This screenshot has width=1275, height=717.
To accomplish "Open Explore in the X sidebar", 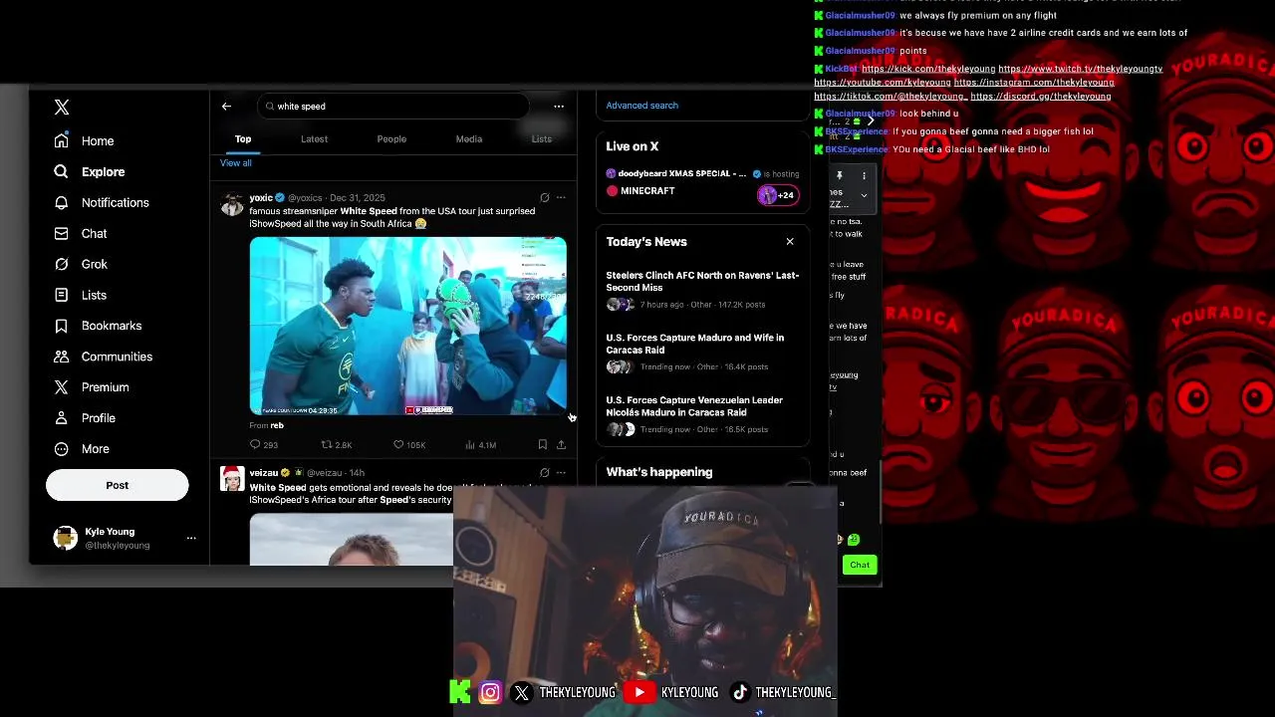I will [x=90, y=171].
